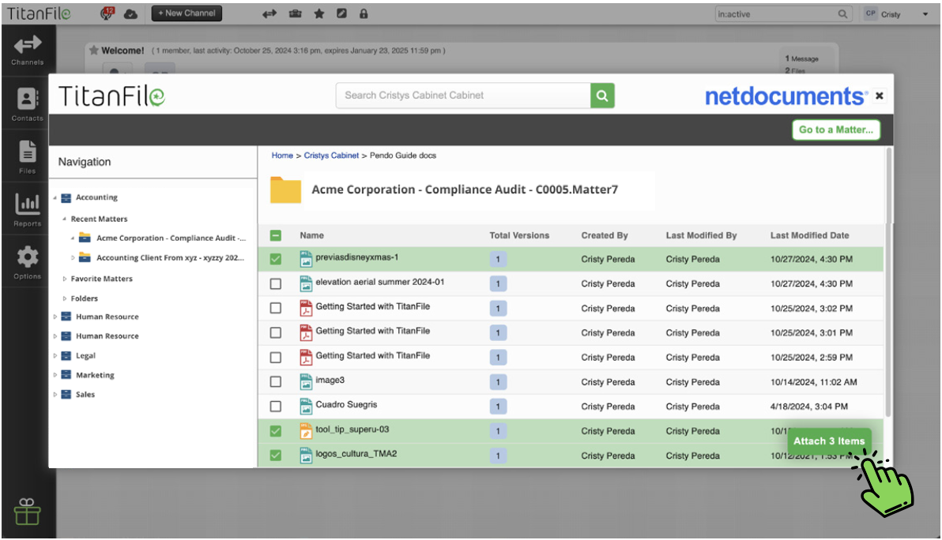The height and width of the screenshot is (540, 942).
Task: Expand the Legal cabinet node
Action: (55, 356)
